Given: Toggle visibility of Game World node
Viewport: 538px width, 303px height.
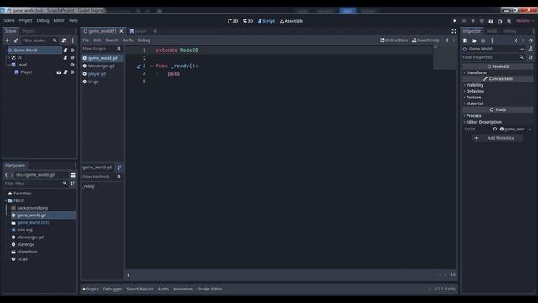Looking at the screenshot, I should pyautogui.click(x=72, y=50).
